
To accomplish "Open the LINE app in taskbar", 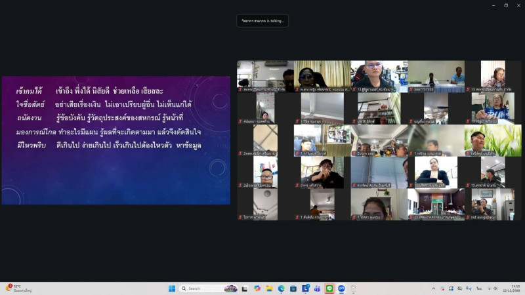I will (x=329, y=288).
